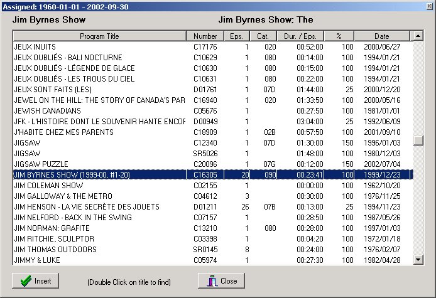The width and height of the screenshot is (436, 298).
Task: Sort by Eps. column header
Action: pyautogui.click(x=237, y=36)
